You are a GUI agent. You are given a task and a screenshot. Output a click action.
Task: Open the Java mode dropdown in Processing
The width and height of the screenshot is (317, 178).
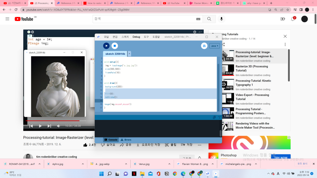point(214,46)
